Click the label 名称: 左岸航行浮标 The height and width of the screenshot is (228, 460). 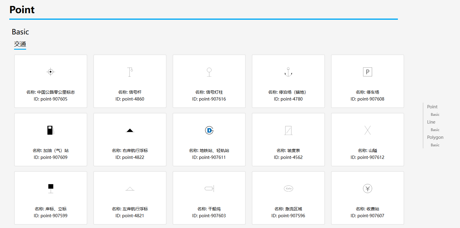130,209
